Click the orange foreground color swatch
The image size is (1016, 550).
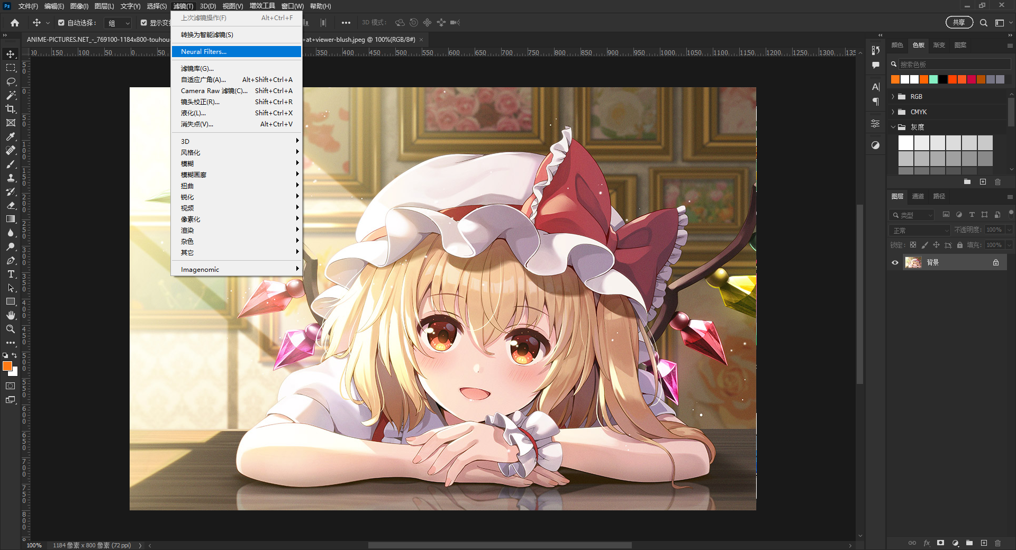click(7, 366)
